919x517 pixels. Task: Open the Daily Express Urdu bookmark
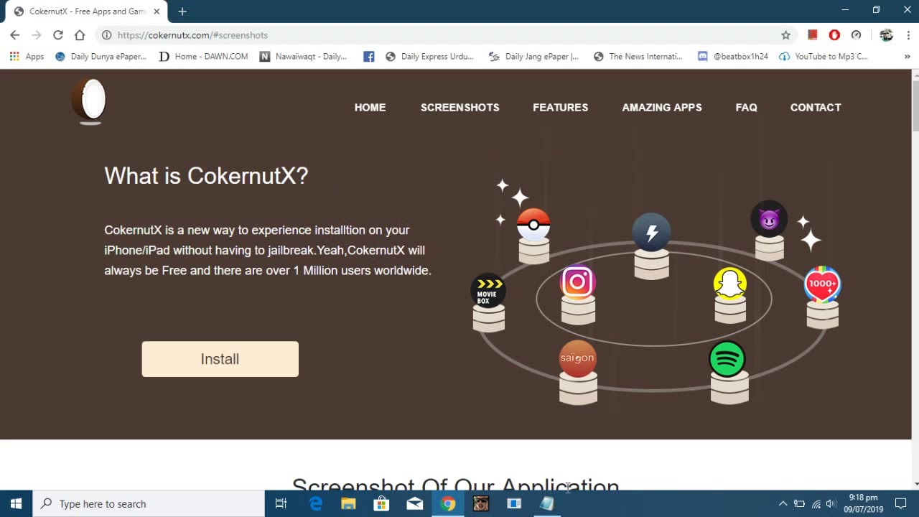(x=429, y=56)
